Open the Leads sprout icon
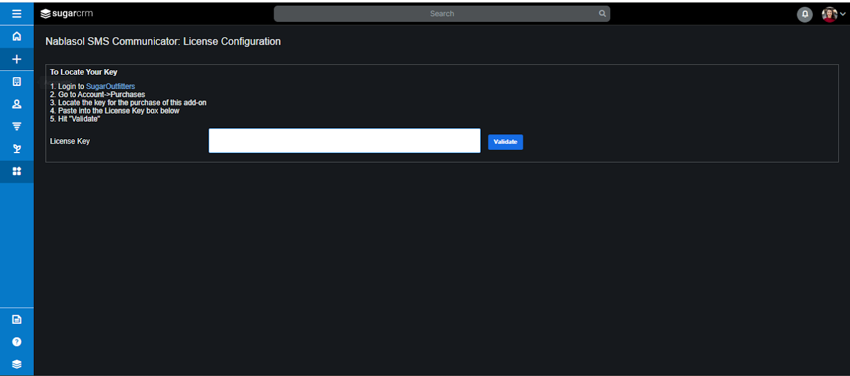Image resolution: width=850 pixels, height=376 pixels. (x=17, y=149)
